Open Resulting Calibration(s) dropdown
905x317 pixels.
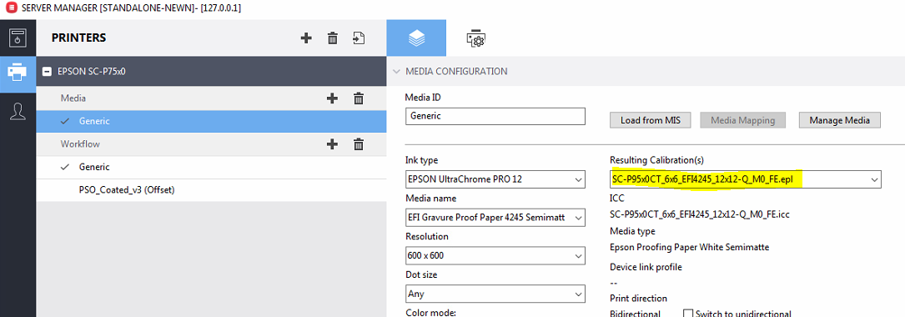pos(746,179)
